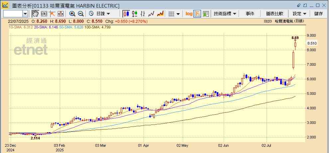Toggle log scale

tap(189, 14)
